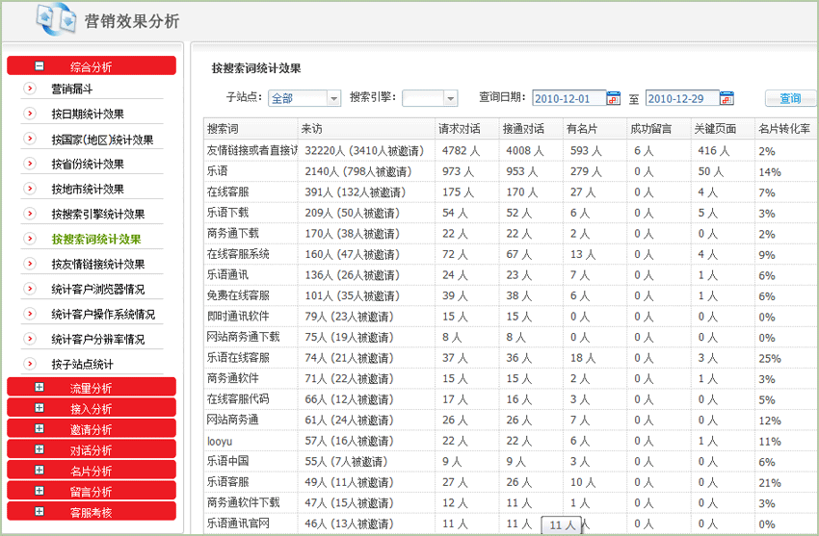Expand the 流量分析 section
This screenshot has height=536, width=819.
40,388
